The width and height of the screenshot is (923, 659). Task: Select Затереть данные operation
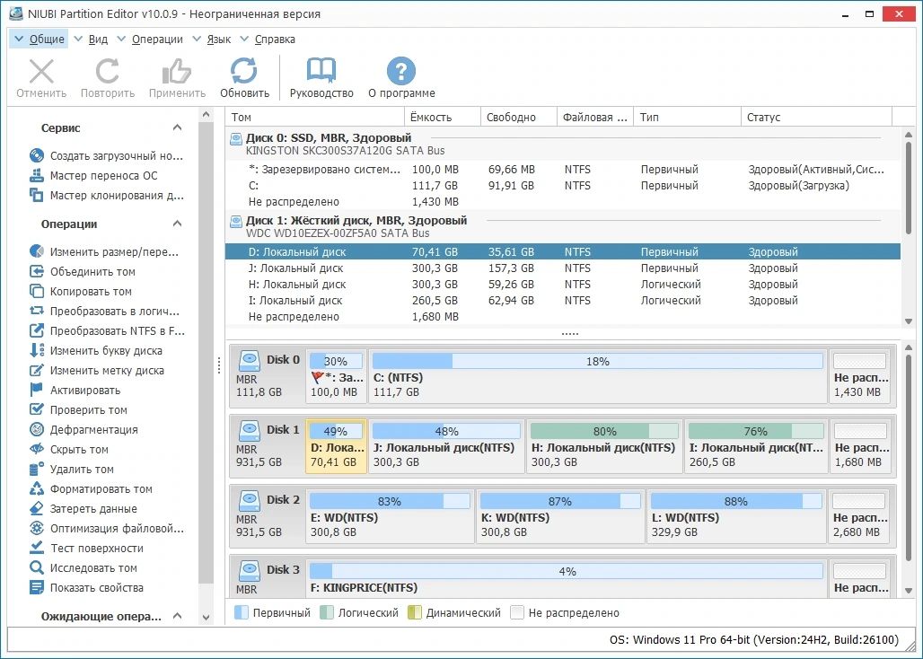point(84,509)
